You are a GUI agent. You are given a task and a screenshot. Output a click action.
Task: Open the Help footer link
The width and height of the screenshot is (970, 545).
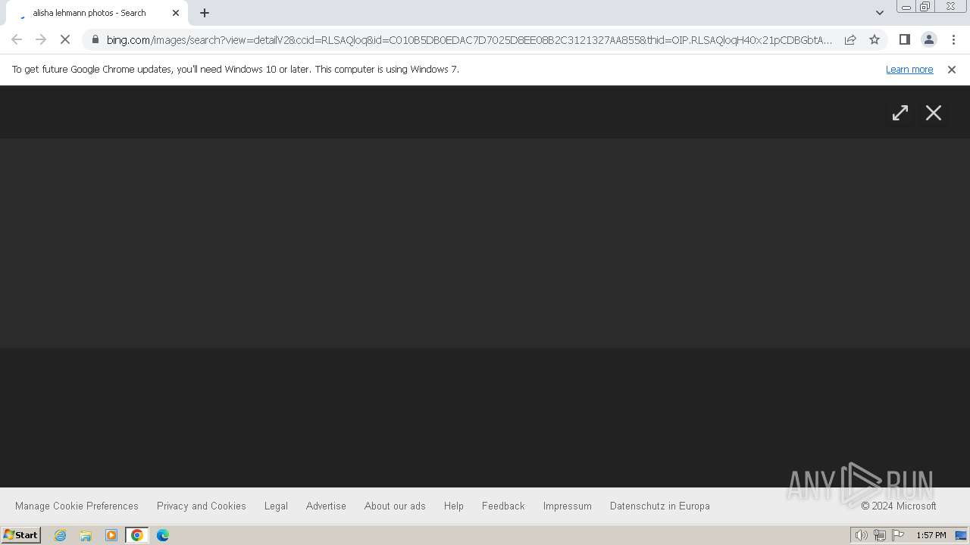click(x=454, y=506)
